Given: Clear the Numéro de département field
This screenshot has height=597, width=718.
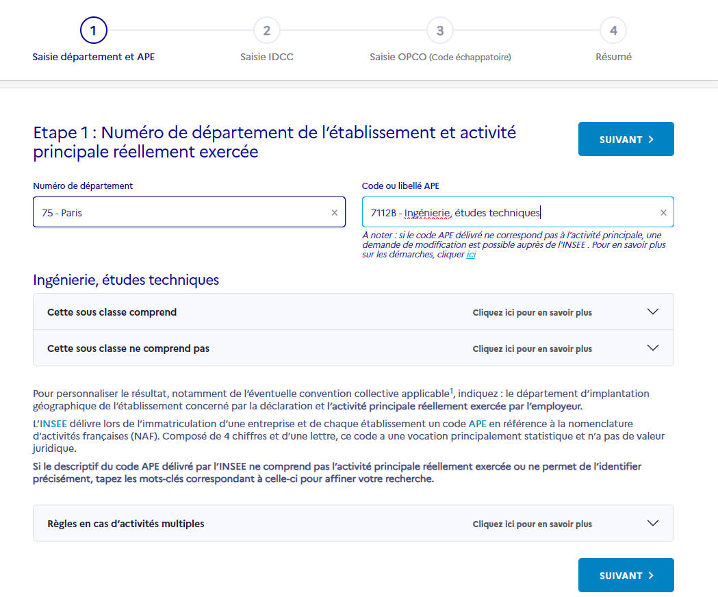Looking at the screenshot, I should (334, 213).
